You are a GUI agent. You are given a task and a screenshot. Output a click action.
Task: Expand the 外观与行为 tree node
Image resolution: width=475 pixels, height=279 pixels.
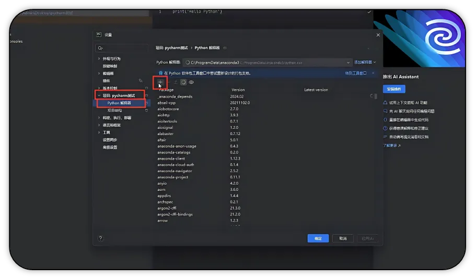point(99,58)
